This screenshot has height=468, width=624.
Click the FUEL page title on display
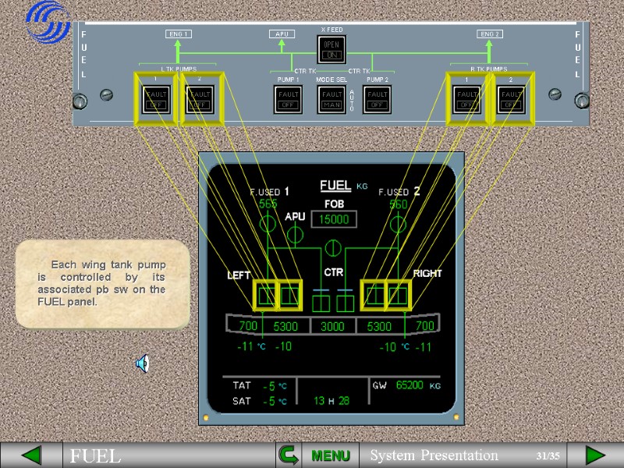(335, 186)
